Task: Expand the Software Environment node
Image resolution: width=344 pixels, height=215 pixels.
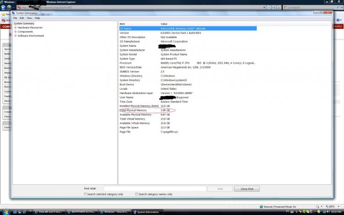Action: pyautogui.click(x=15, y=36)
